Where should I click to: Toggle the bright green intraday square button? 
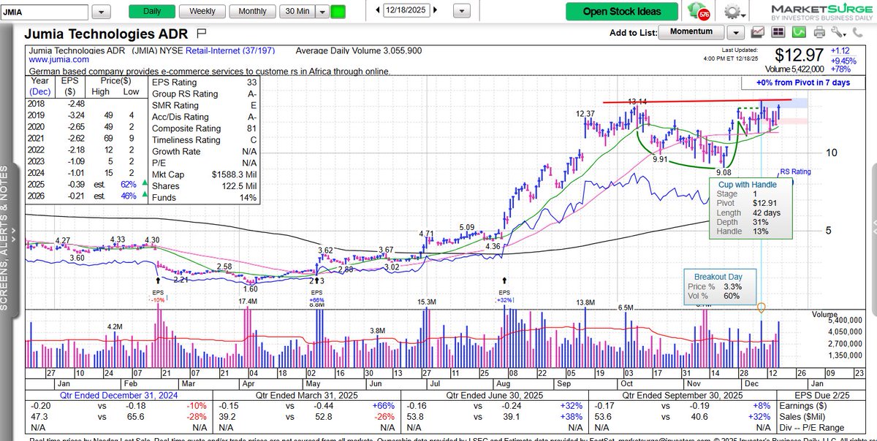(338, 12)
